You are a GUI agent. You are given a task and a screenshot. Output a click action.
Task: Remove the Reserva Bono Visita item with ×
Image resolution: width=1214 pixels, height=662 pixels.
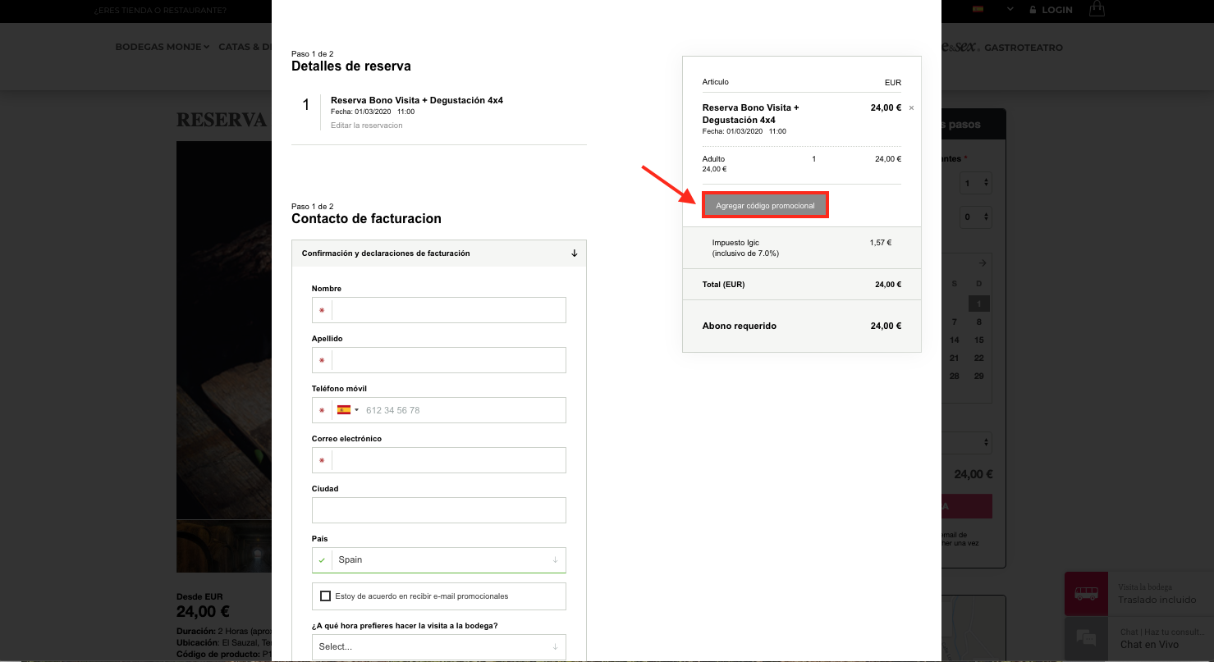click(911, 108)
